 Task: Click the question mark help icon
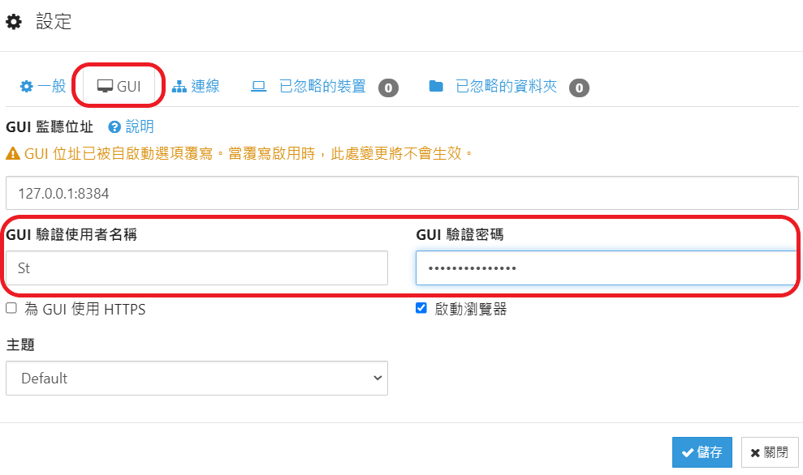pos(114,126)
